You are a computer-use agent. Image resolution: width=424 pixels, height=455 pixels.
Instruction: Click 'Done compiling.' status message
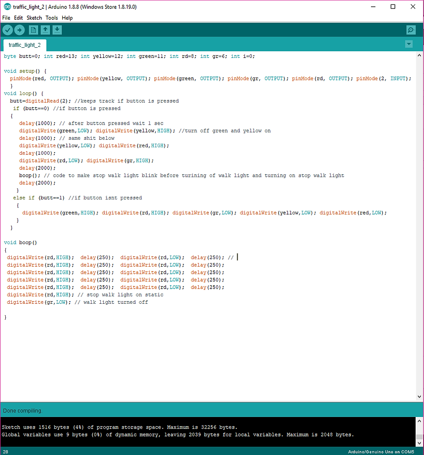(x=23, y=411)
